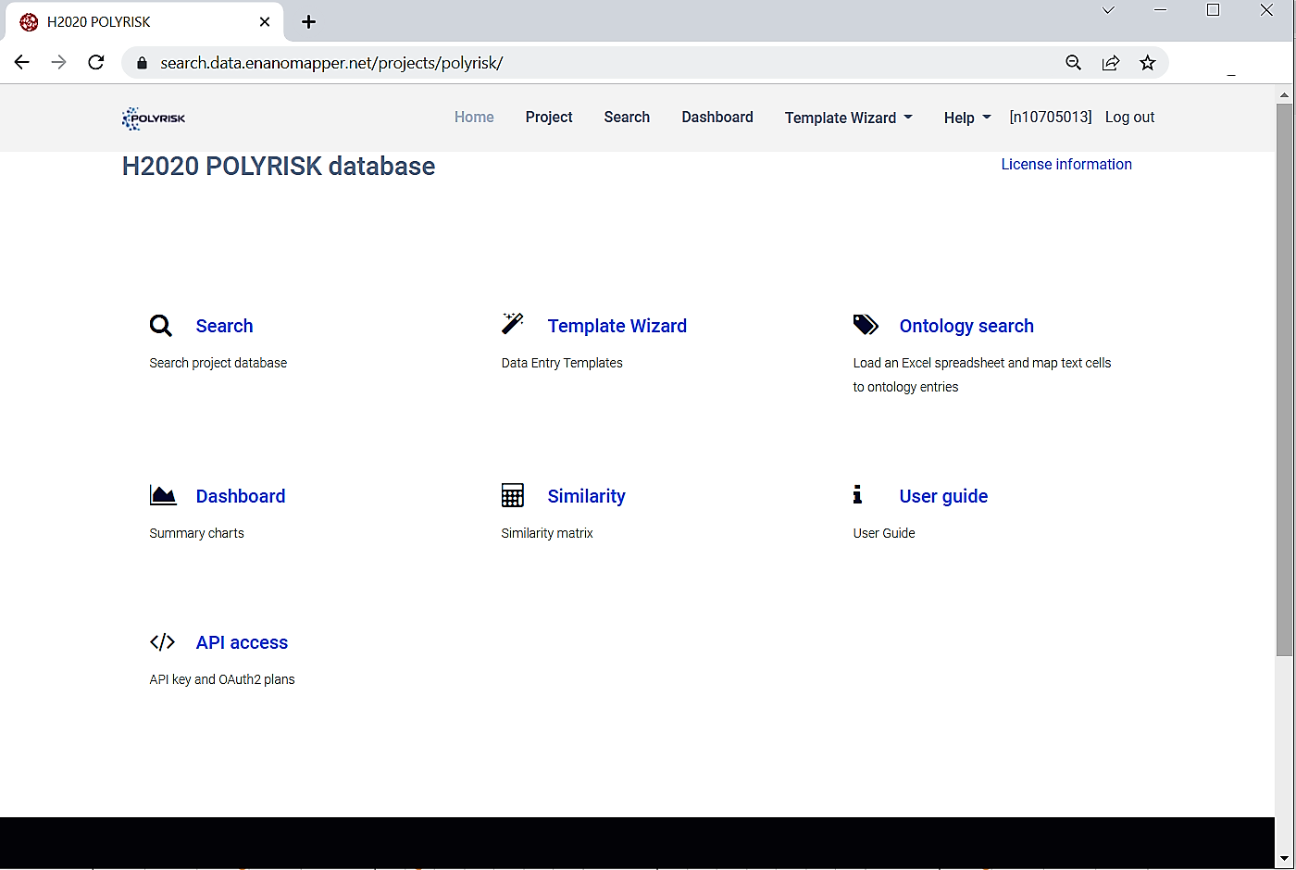Image resolution: width=1296 pixels, height=870 pixels.
Task: Click the code brackets API access icon
Action: point(163,642)
